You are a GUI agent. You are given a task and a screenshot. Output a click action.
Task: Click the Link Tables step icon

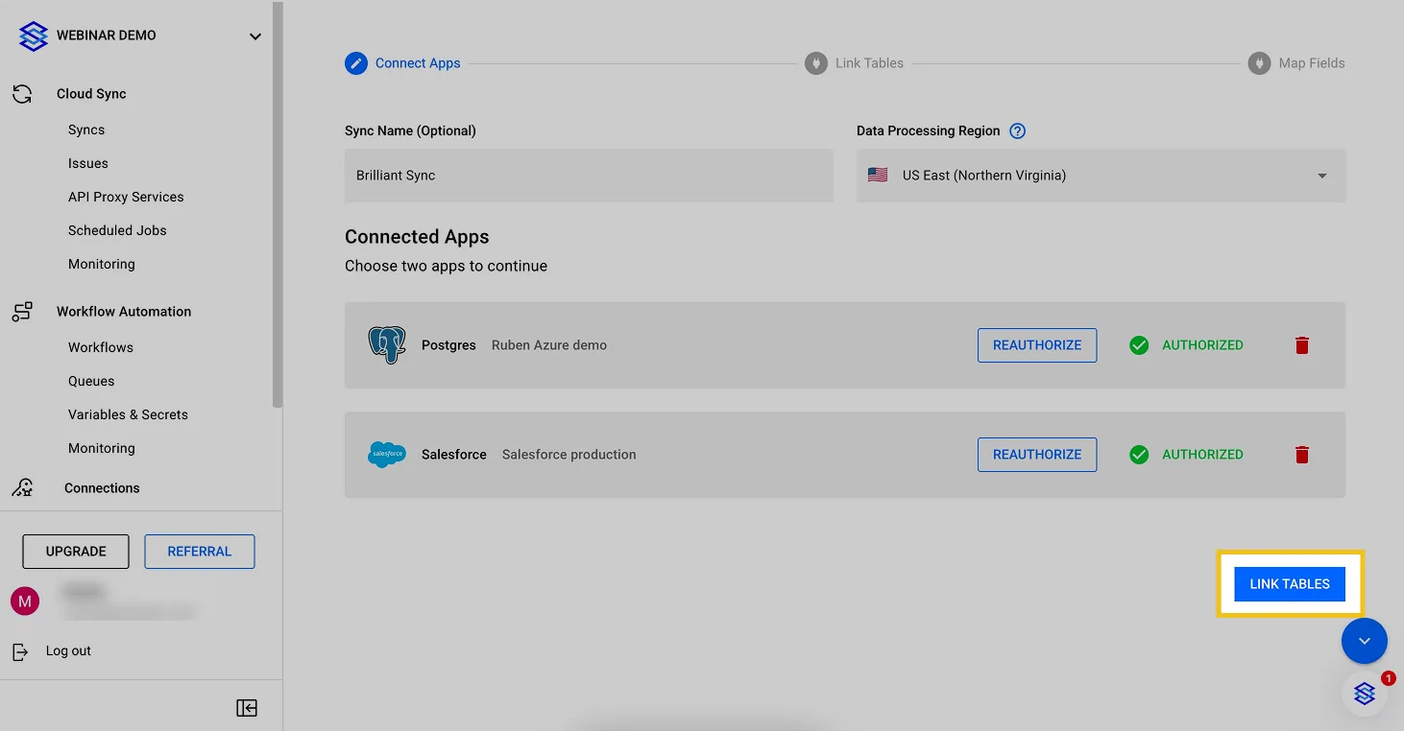coord(816,63)
